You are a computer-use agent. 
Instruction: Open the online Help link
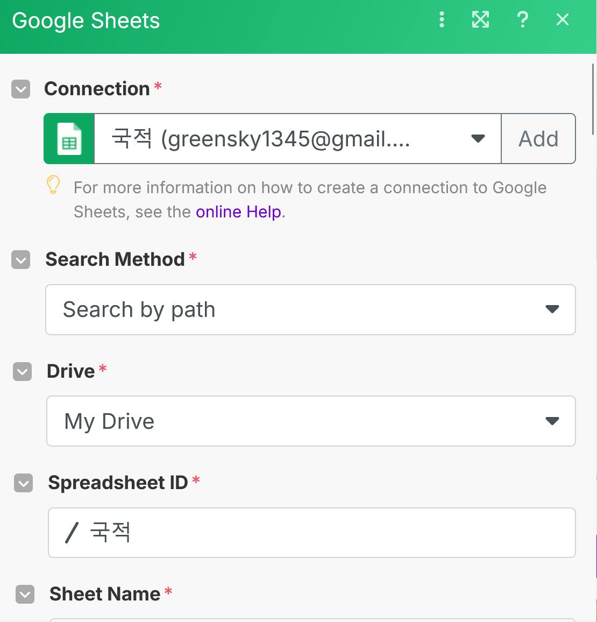238,212
